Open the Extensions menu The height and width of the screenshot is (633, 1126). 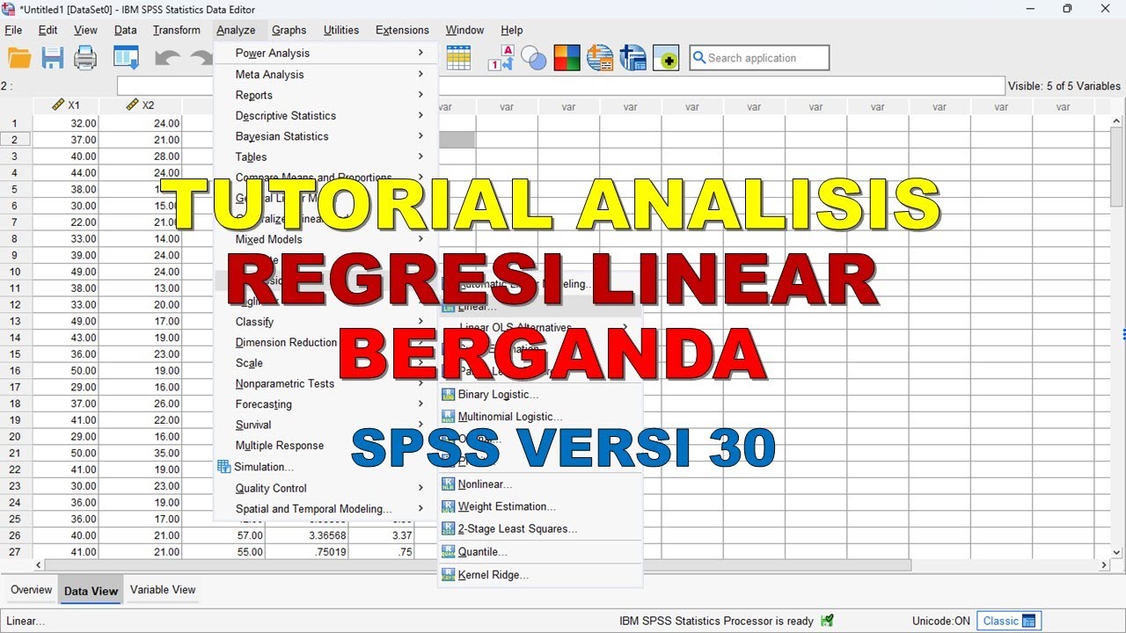(402, 30)
